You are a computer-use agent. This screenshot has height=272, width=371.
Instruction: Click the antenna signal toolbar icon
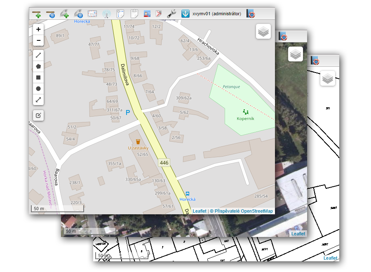[106, 14]
